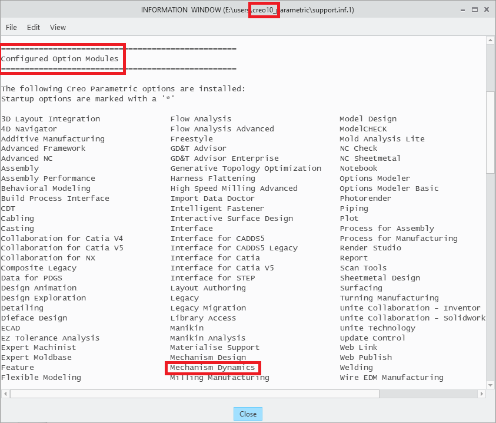Click 'GD&T Advisor Enterprise' entry
The width and height of the screenshot is (496, 423).
click(x=225, y=158)
